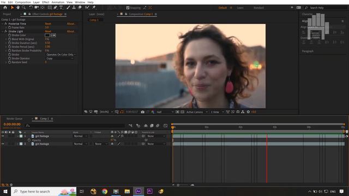
Task: Switch to the Standard workspace
Action: tap(258, 8)
